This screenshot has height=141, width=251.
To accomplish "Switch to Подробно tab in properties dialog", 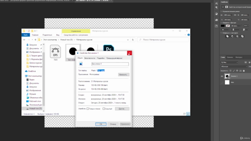I will [x=101, y=58].
